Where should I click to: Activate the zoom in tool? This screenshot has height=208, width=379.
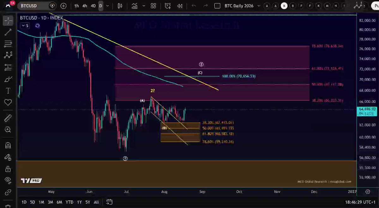8,129
